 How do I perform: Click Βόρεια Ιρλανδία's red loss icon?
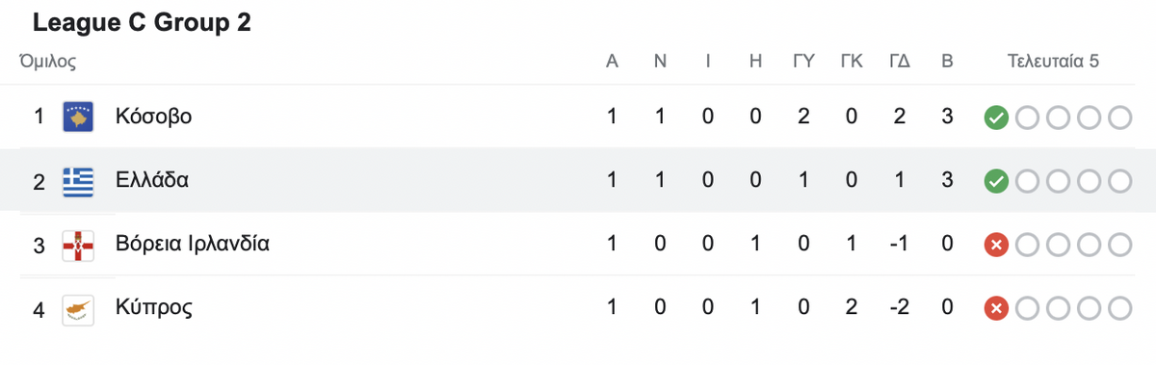point(996,245)
